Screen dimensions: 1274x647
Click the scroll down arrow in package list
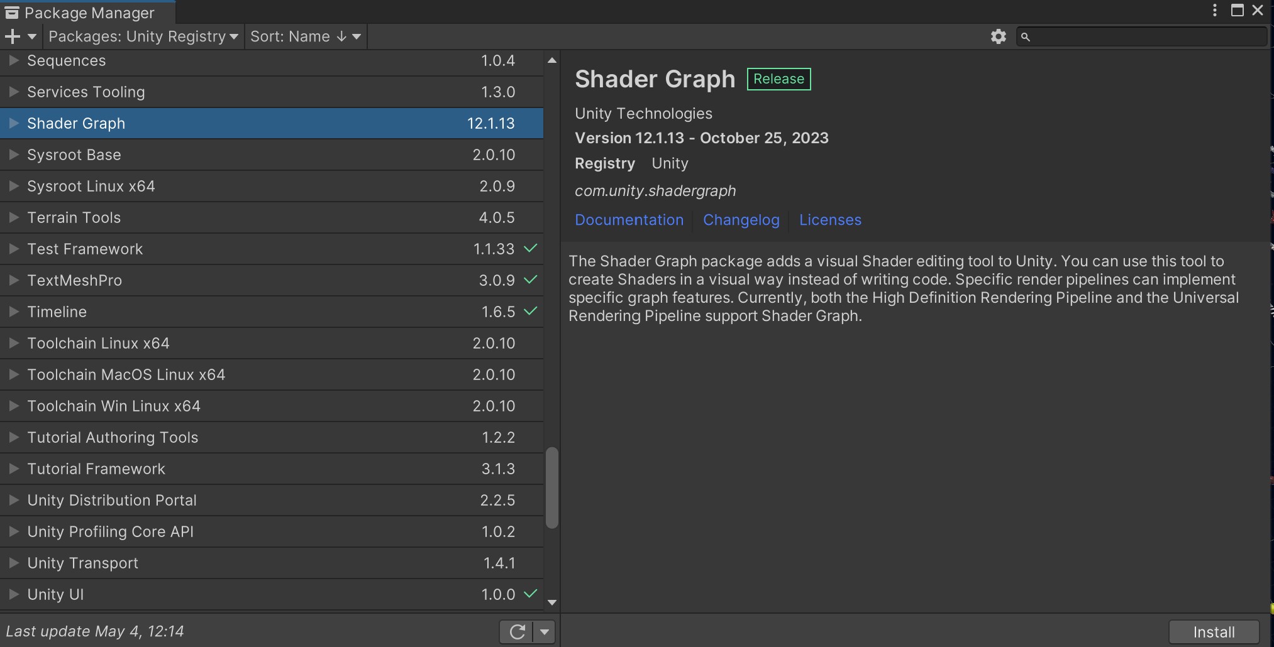click(x=551, y=602)
